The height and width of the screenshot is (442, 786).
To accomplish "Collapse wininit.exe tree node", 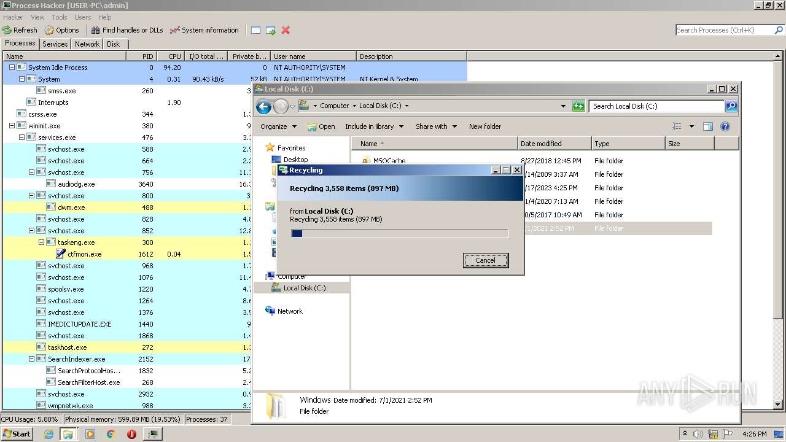I will pyautogui.click(x=12, y=126).
